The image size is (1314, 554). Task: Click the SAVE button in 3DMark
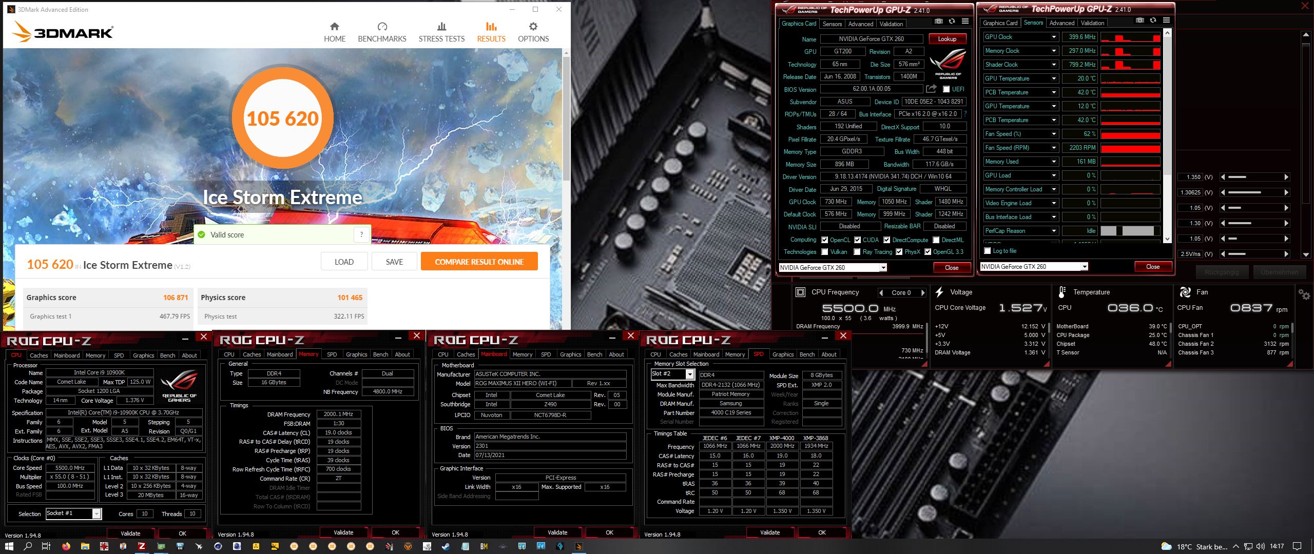coord(394,262)
